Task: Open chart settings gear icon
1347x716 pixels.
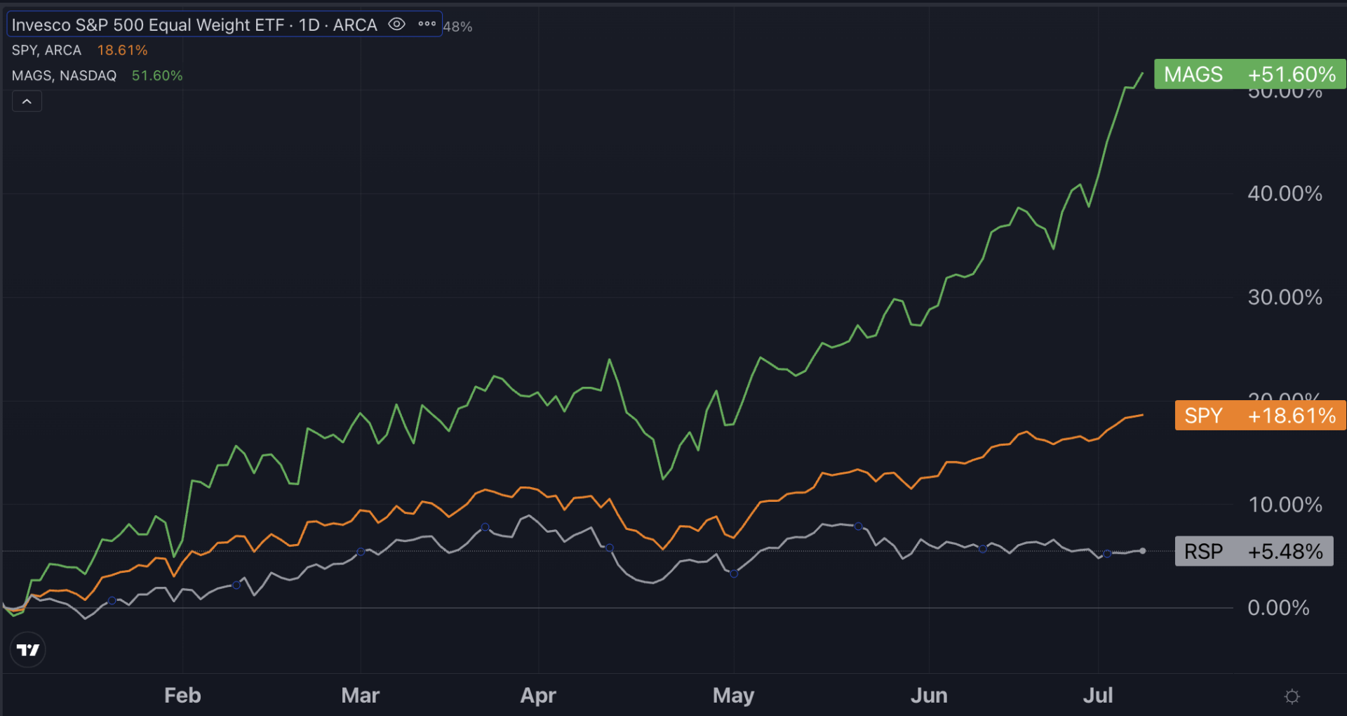Action: (1292, 696)
